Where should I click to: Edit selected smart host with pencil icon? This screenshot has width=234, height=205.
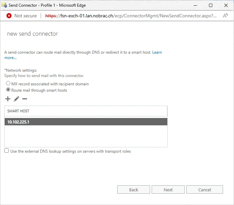[x=16, y=99]
